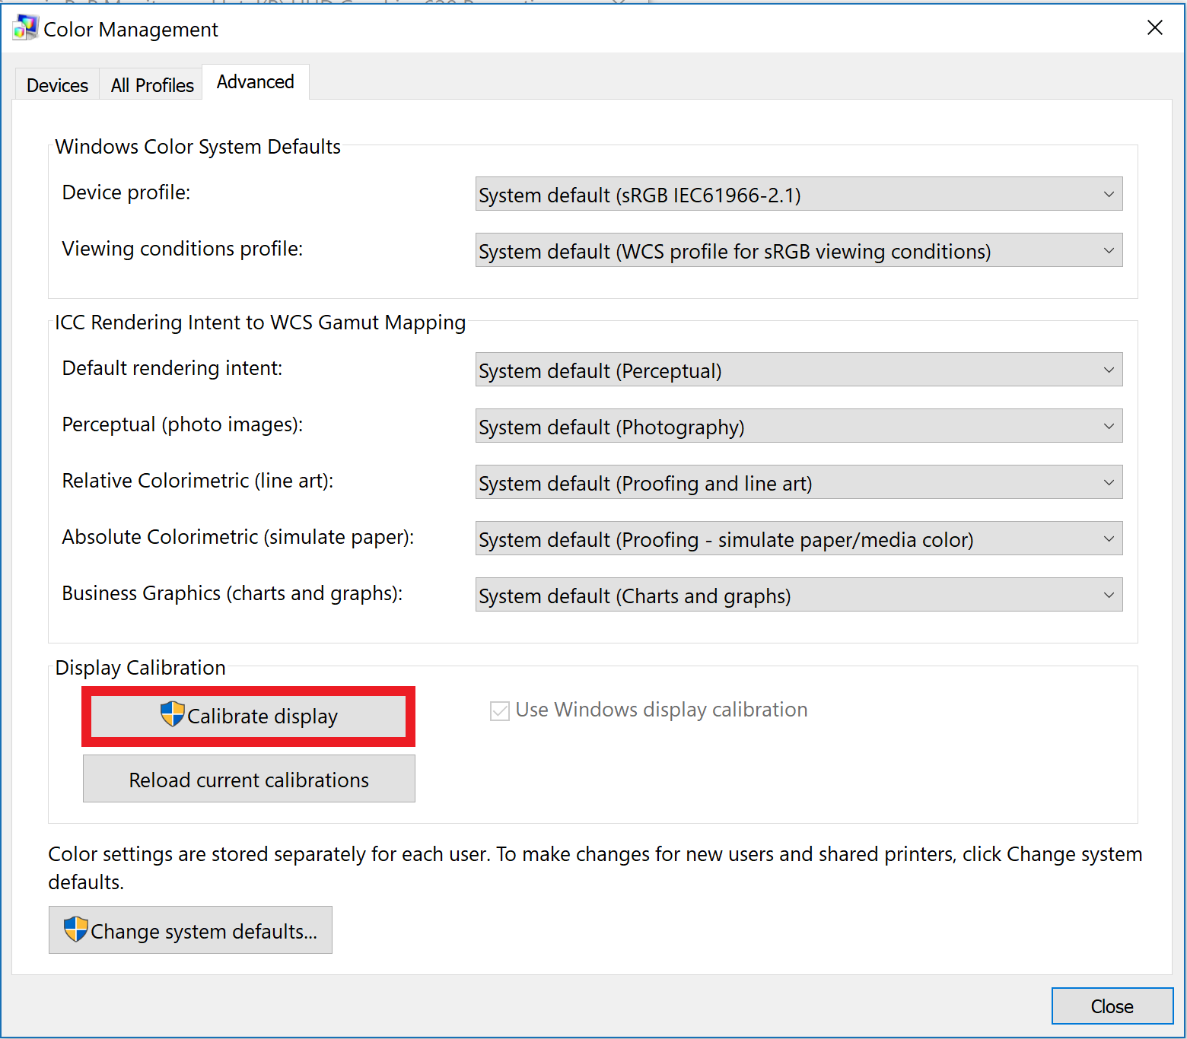The width and height of the screenshot is (1187, 1039).
Task: Click the UAC shield on Calibrate display
Action: (173, 715)
